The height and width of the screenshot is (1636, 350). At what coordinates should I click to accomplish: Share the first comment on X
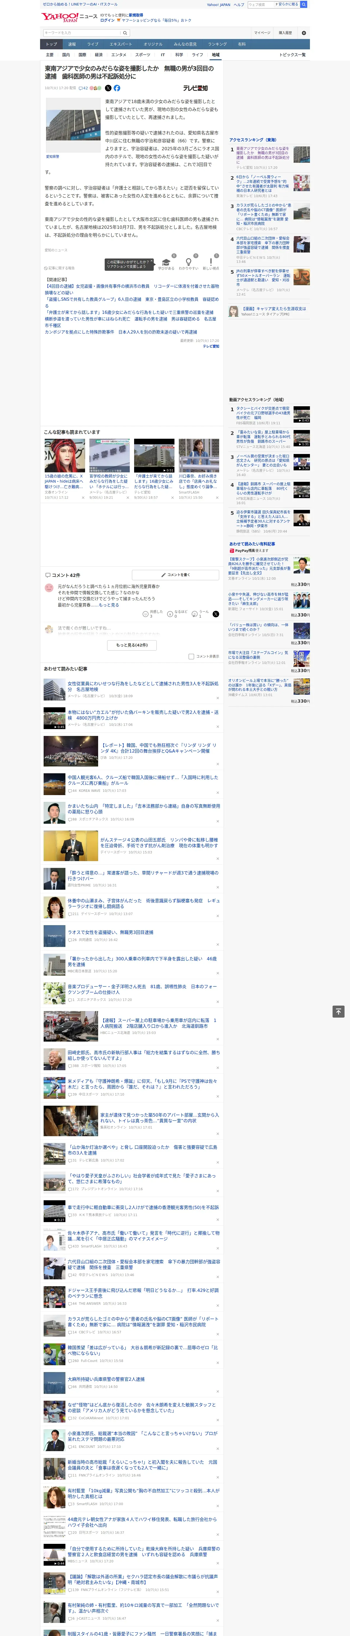[215, 614]
